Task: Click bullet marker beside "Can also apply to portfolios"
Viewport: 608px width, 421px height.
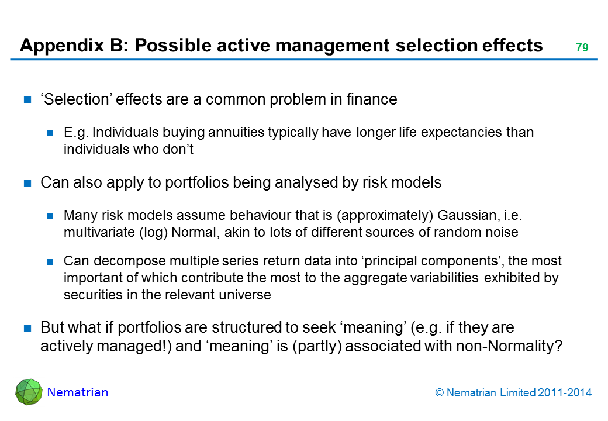Action: point(27,183)
